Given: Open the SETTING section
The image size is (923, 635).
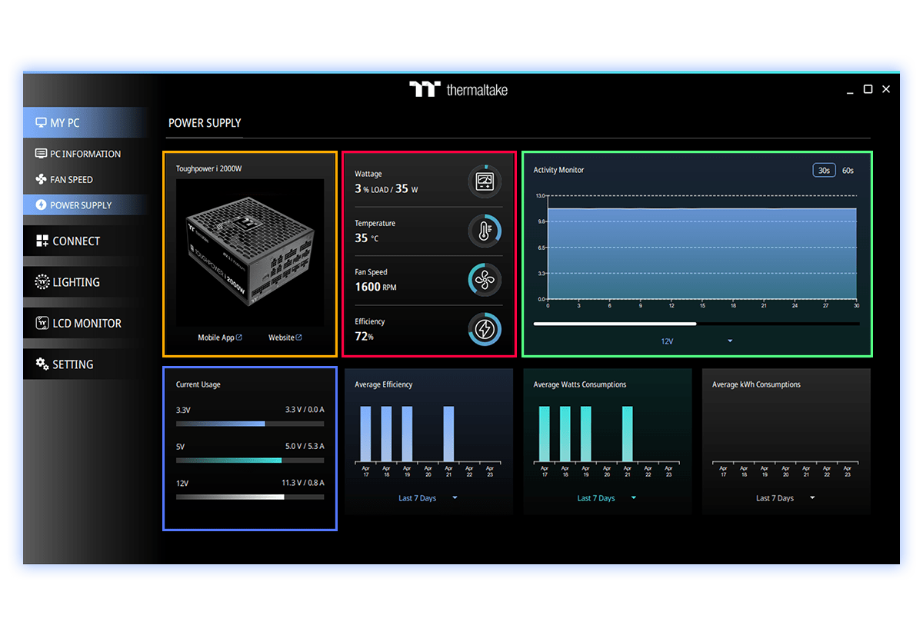Looking at the screenshot, I should coord(86,364).
